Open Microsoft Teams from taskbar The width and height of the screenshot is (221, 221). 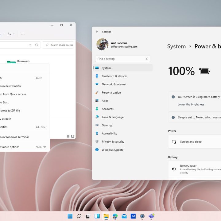coord(151,216)
